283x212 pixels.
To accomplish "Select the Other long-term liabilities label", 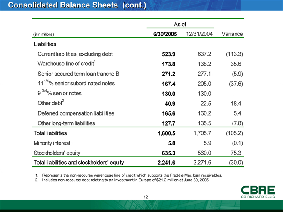I will tap(66, 123).
